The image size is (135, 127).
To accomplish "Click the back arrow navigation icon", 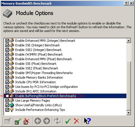I will point(38,121).
